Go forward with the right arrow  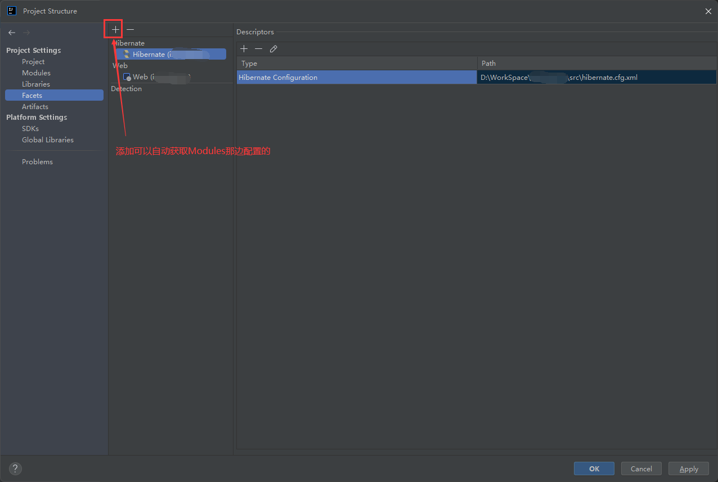pos(26,33)
